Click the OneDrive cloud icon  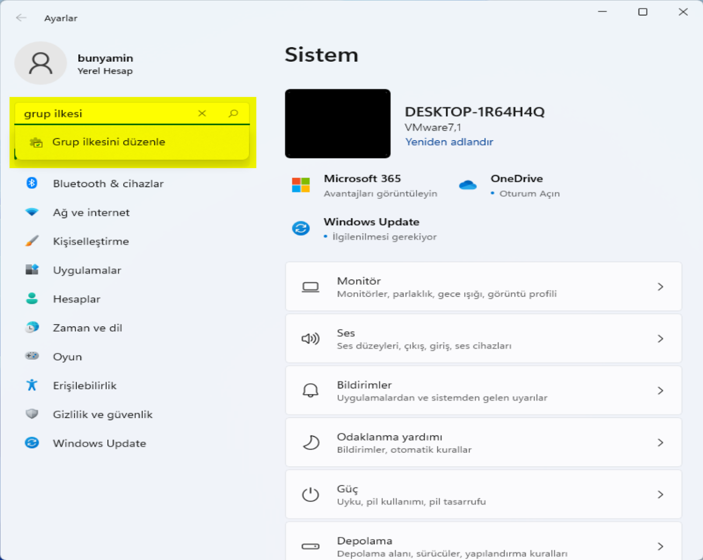467,185
